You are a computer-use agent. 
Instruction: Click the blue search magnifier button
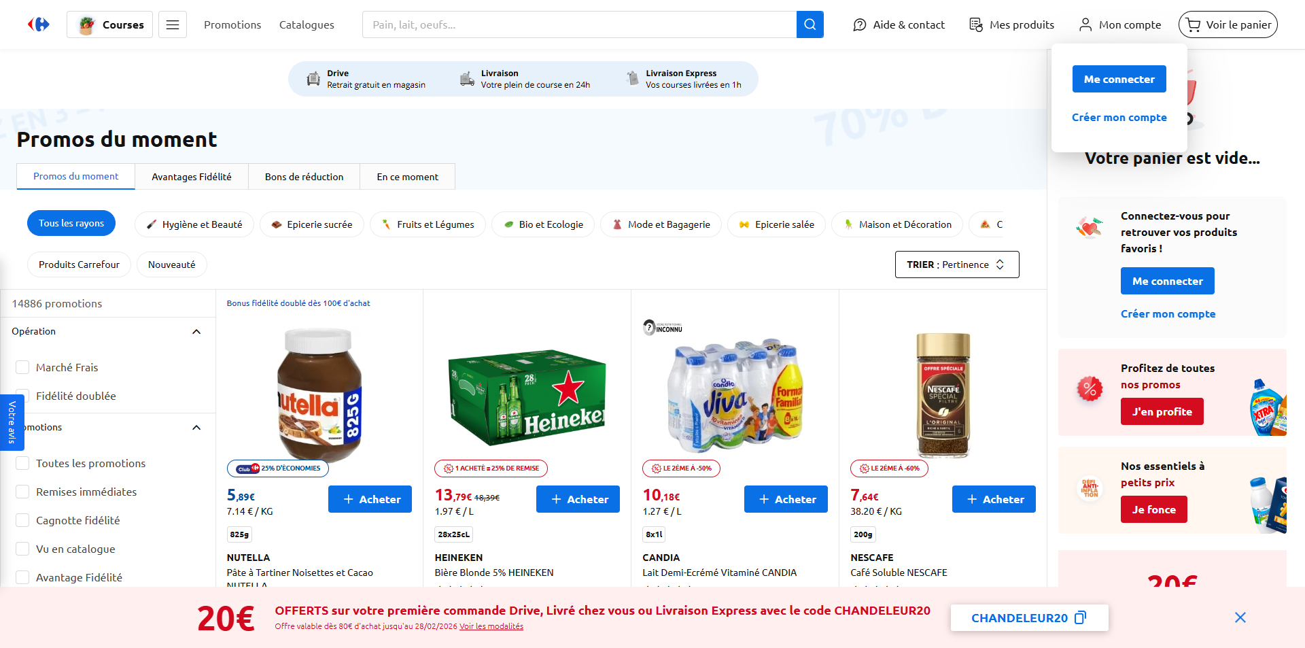pyautogui.click(x=810, y=24)
